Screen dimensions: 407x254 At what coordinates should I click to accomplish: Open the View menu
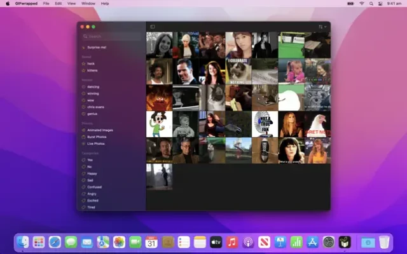pos(71,3)
